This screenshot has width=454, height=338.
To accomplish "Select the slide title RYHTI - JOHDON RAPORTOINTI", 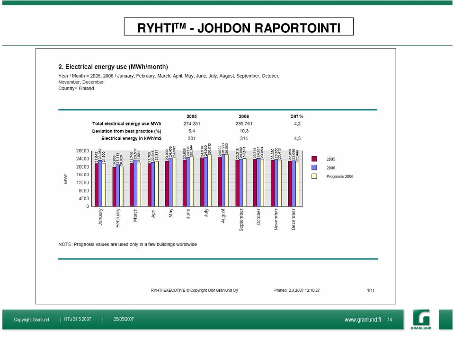I will [239, 28].
